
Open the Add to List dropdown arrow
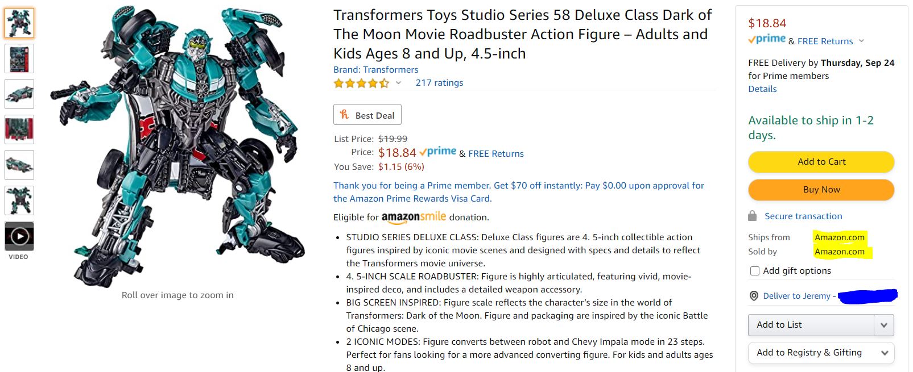[x=883, y=325]
